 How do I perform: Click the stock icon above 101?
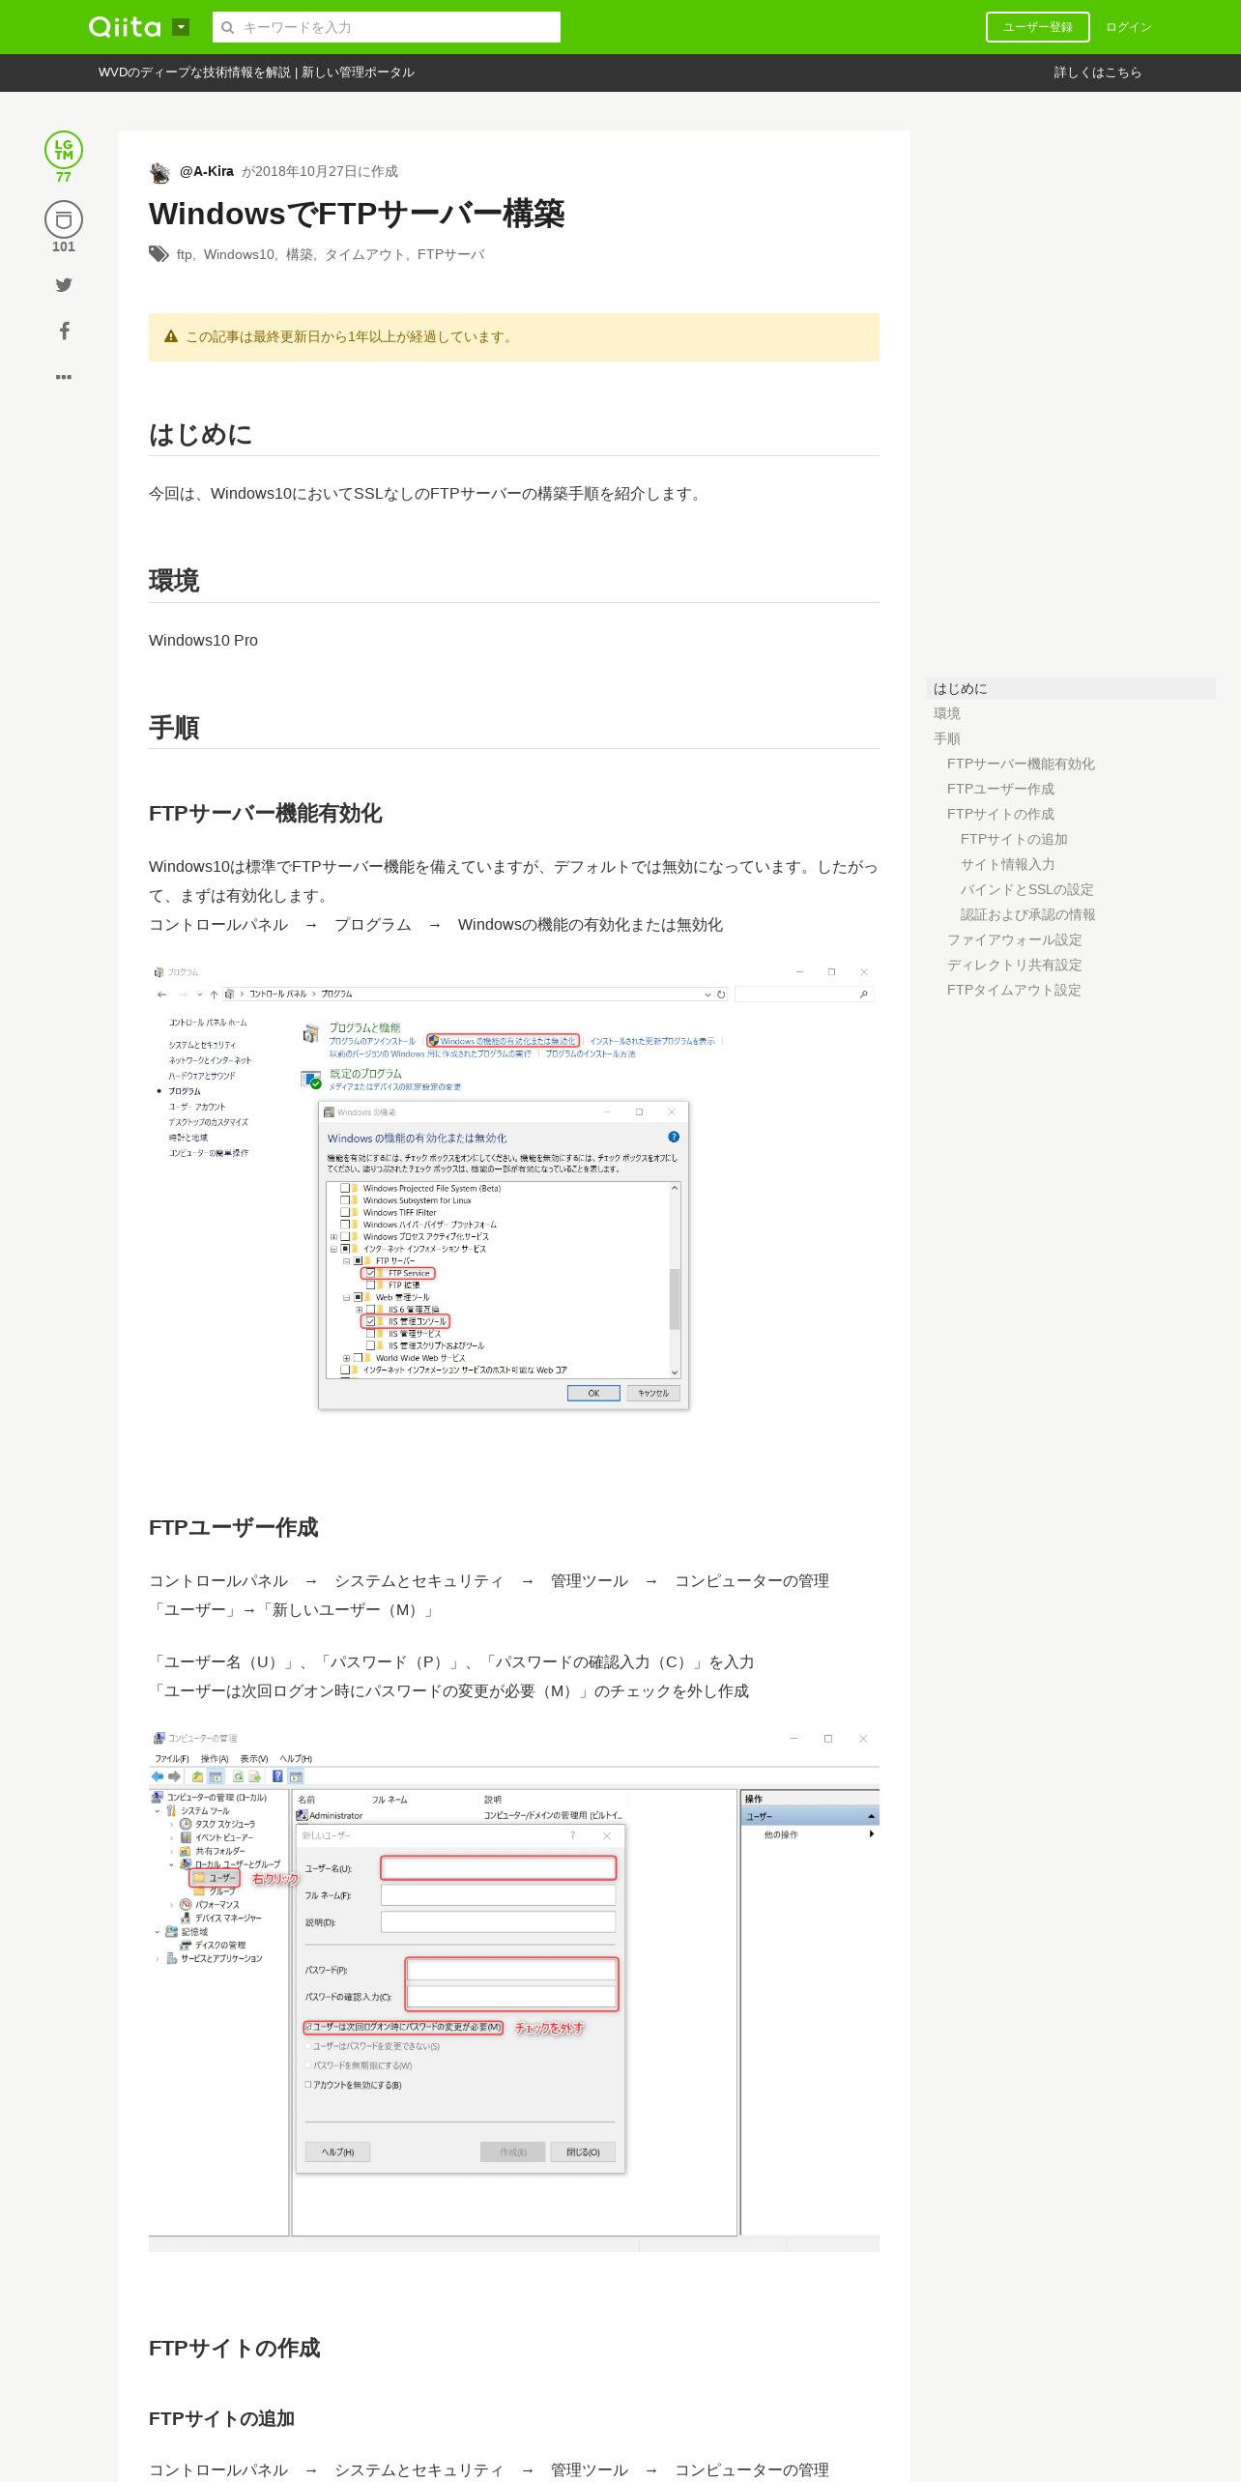64,219
